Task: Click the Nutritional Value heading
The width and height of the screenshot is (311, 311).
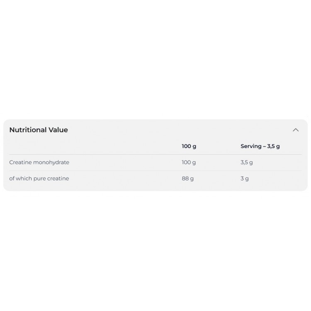Action: [x=39, y=130]
